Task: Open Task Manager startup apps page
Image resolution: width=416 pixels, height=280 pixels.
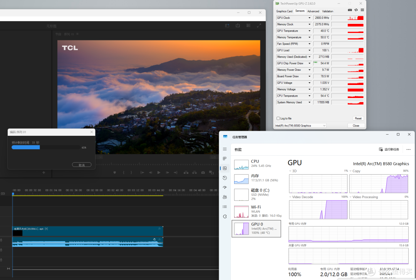Action: [225, 187]
